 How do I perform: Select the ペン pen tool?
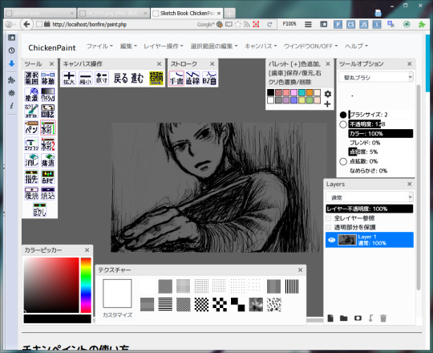(x=31, y=128)
